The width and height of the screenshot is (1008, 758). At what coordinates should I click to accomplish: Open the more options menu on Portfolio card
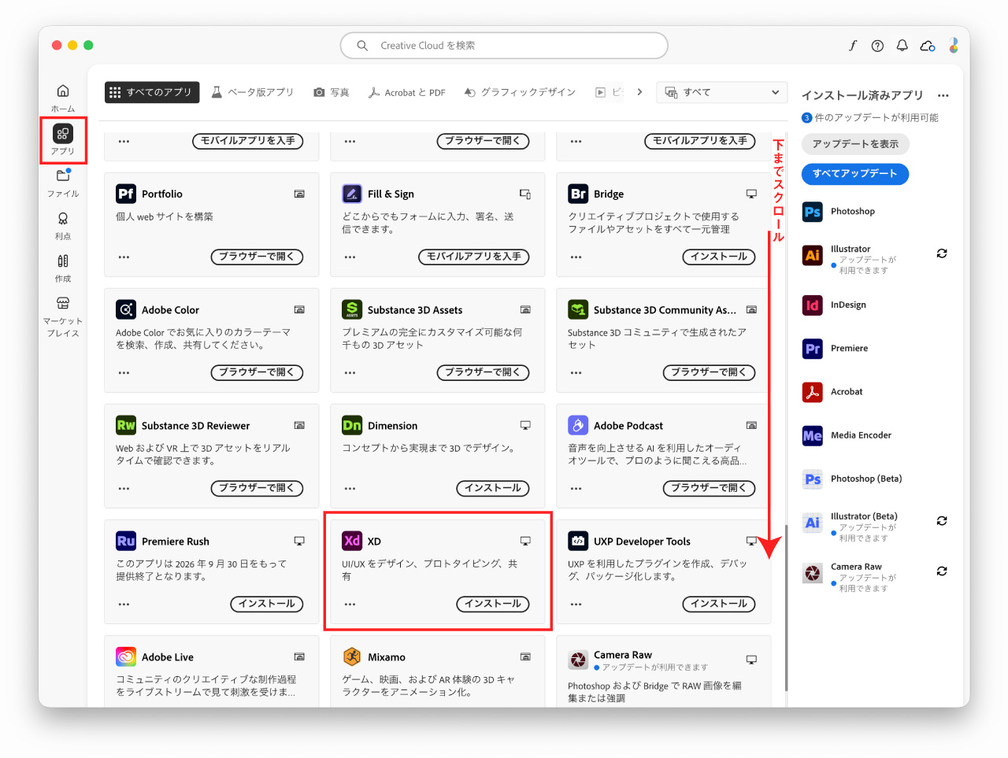tap(124, 257)
